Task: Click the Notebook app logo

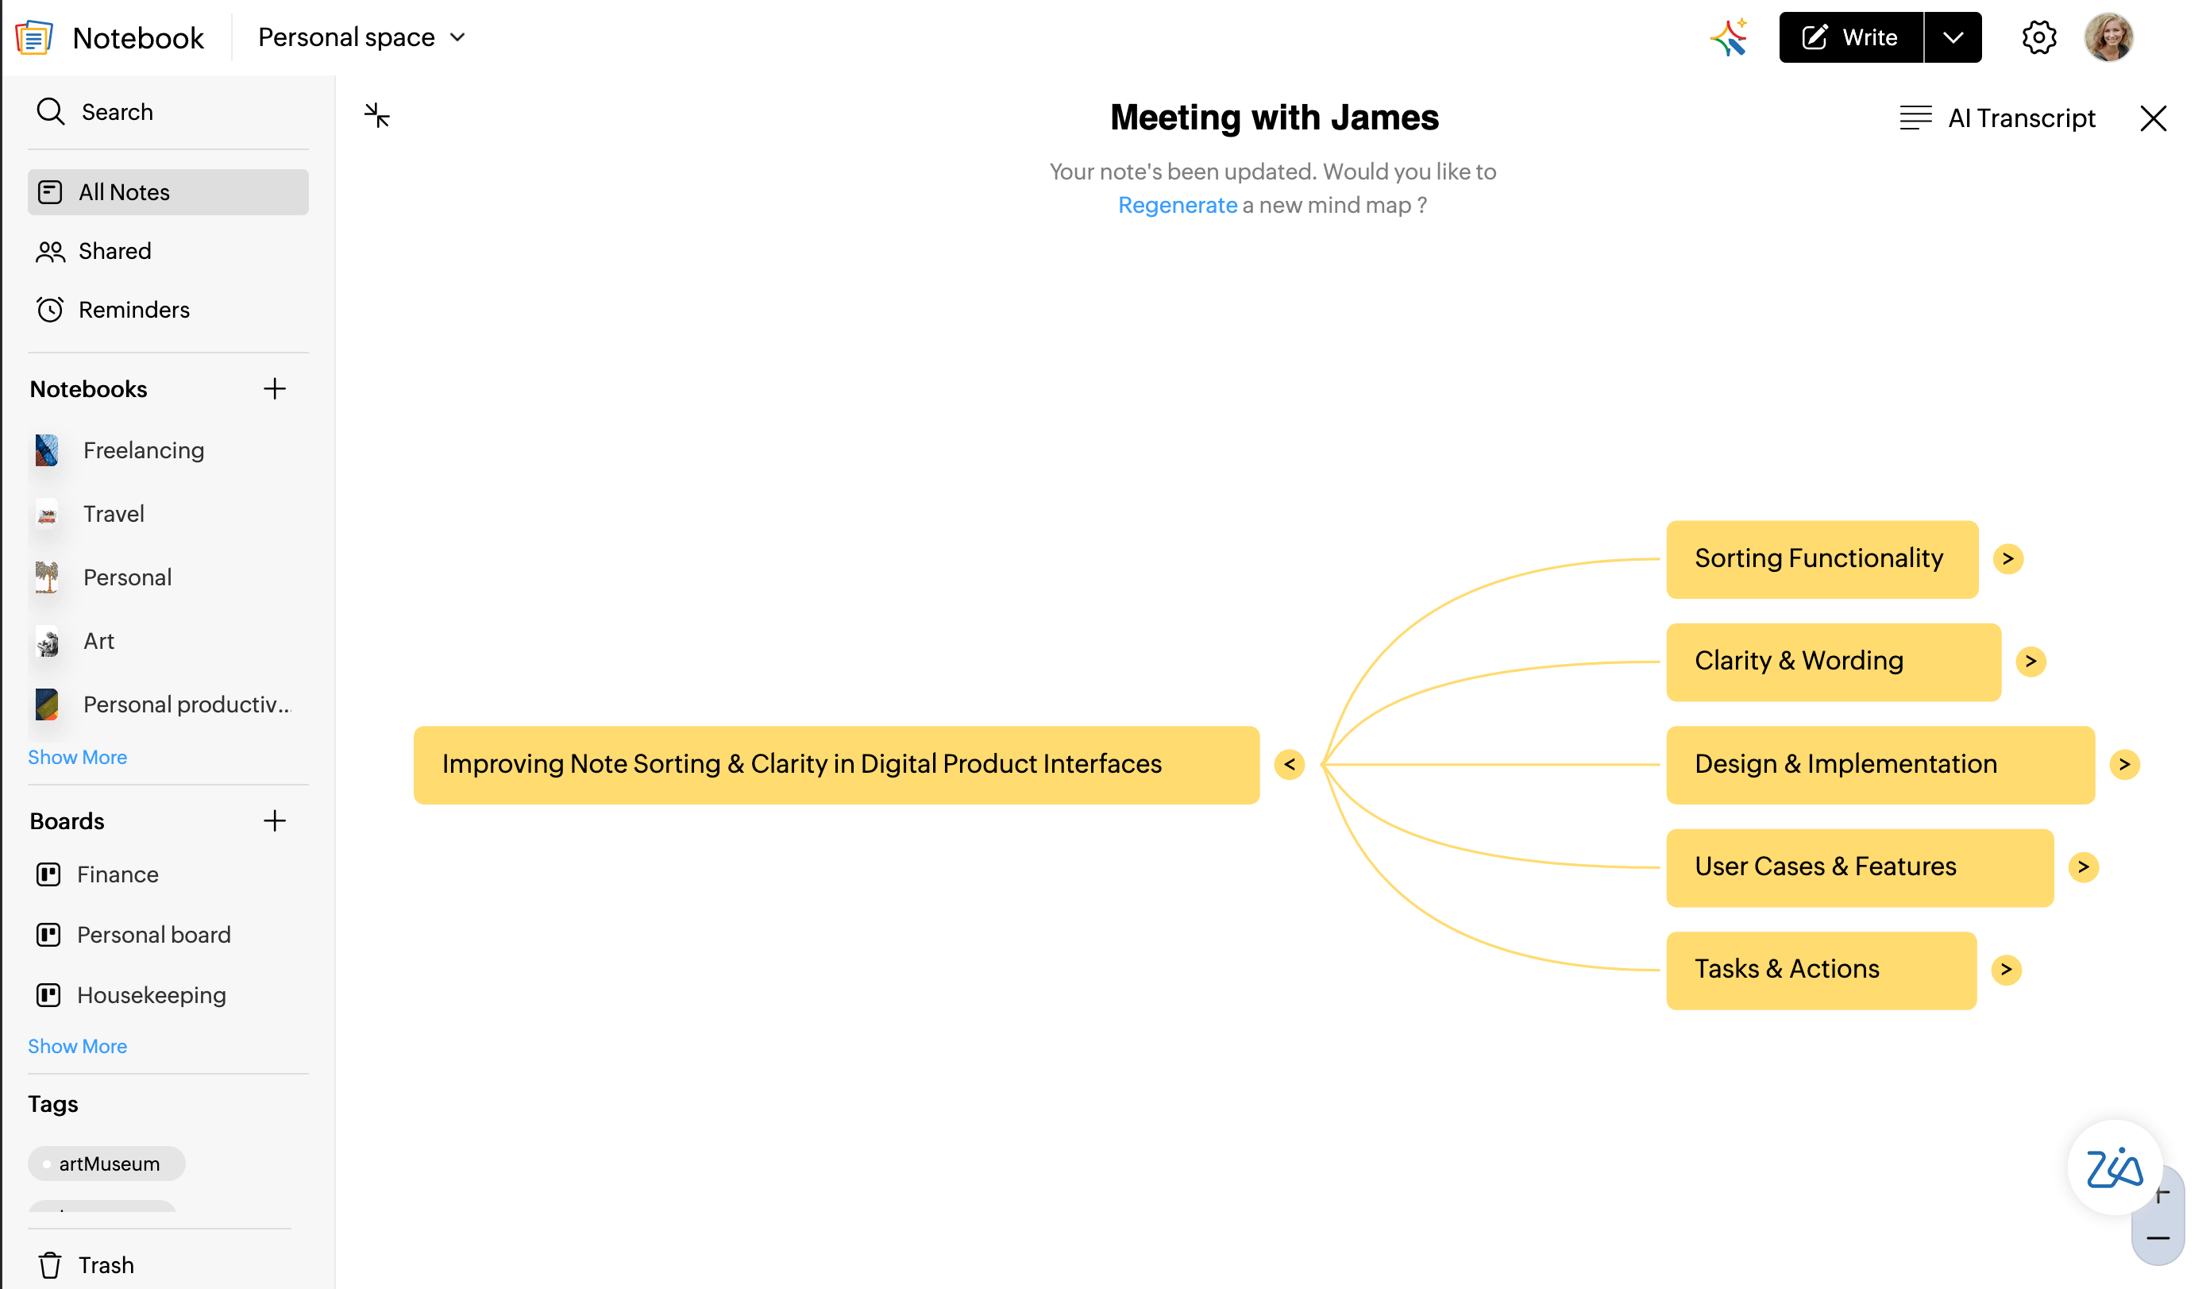Action: pos(35,37)
